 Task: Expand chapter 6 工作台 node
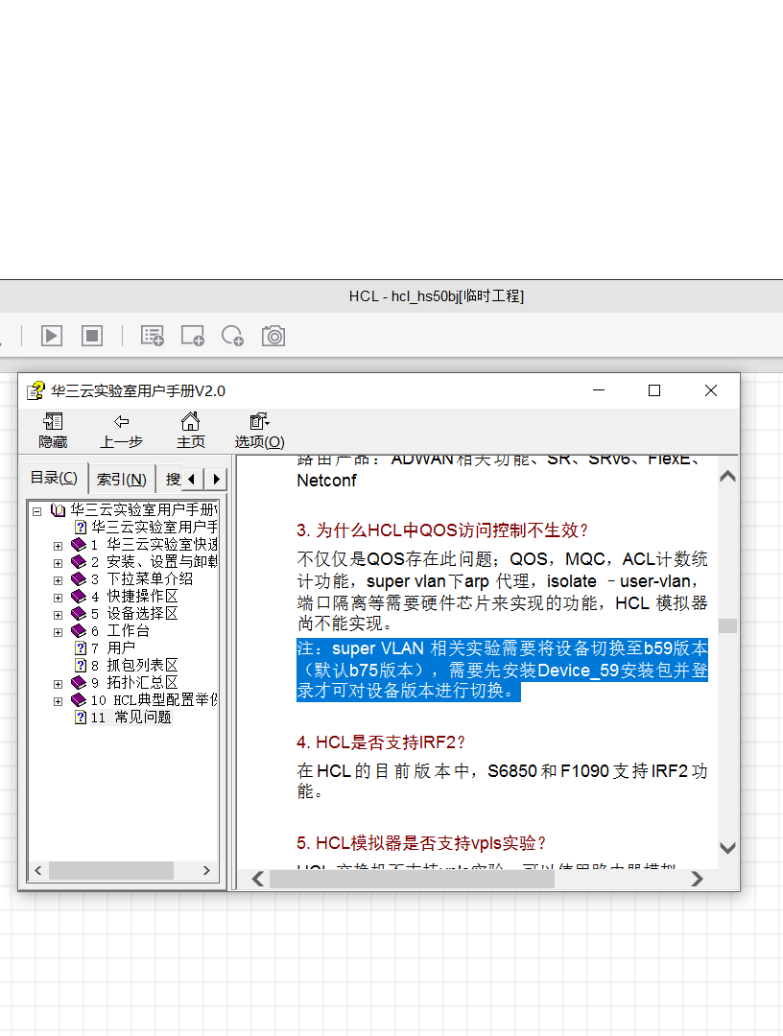click(59, 631)
